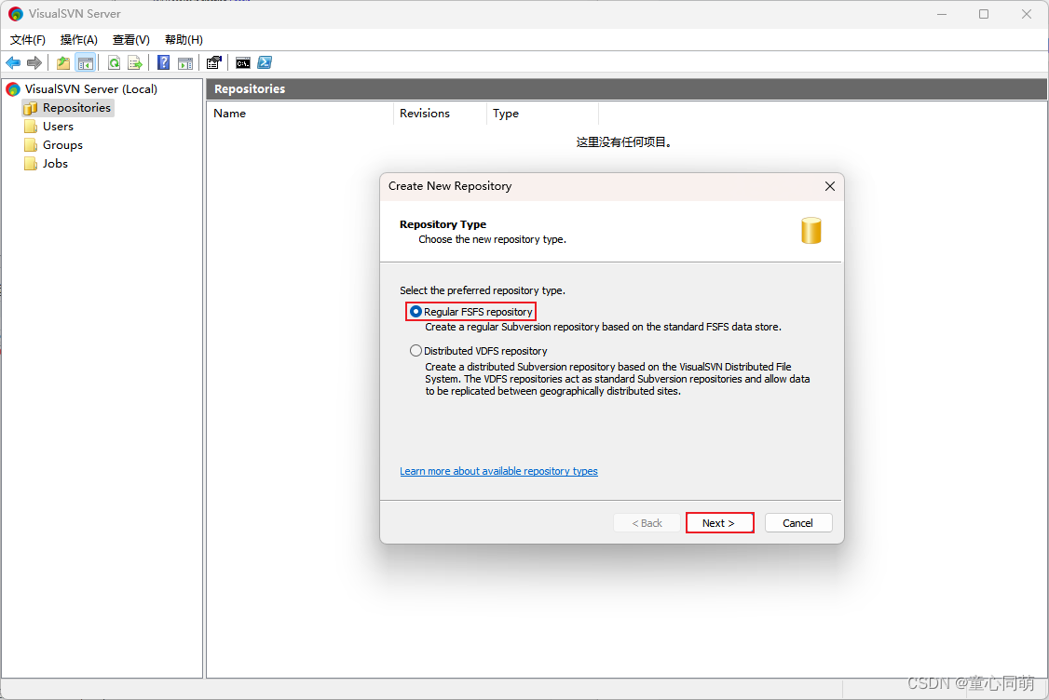Click the 这里没有任何项目 empty list message

click(623, 142)
